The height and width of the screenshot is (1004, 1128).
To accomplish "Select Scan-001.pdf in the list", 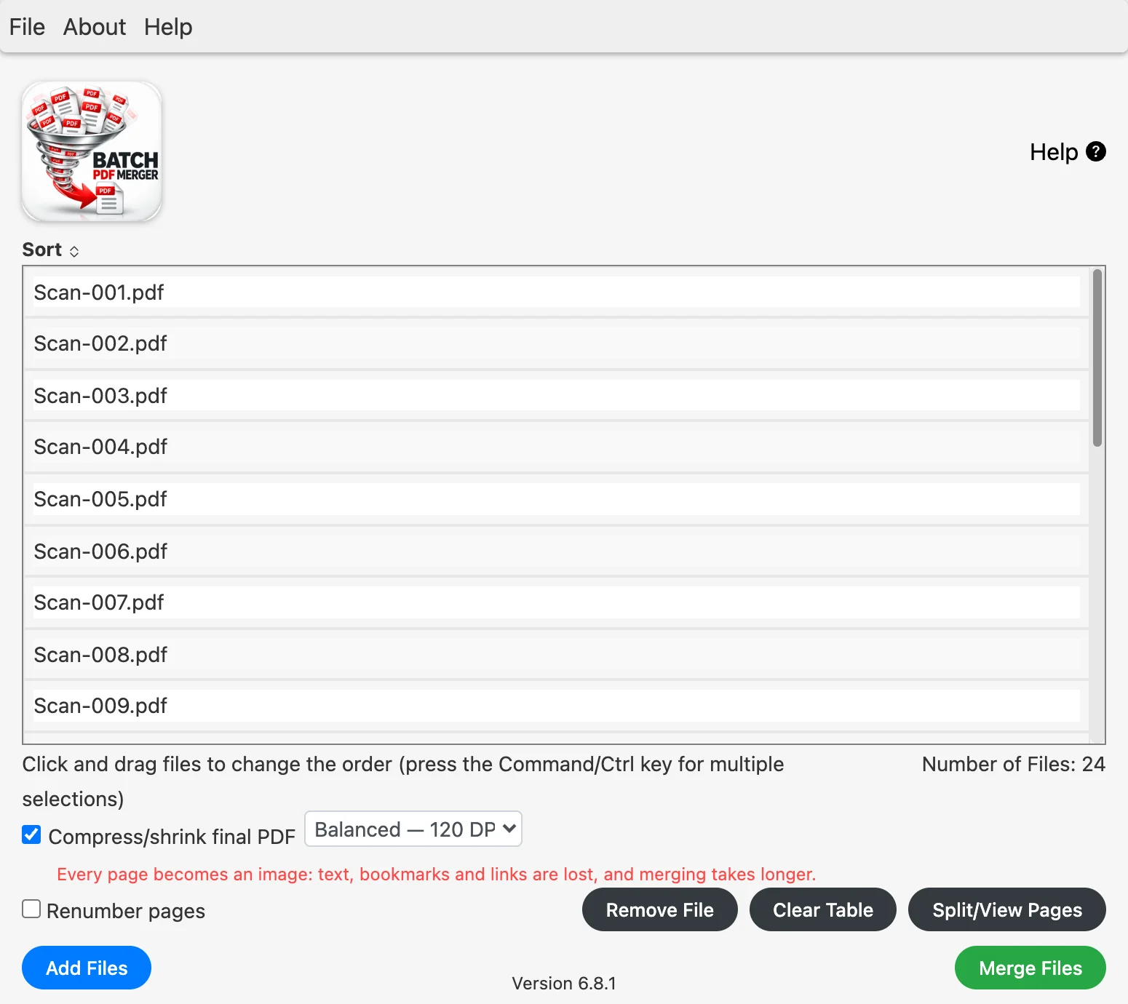I will (557, 292).
